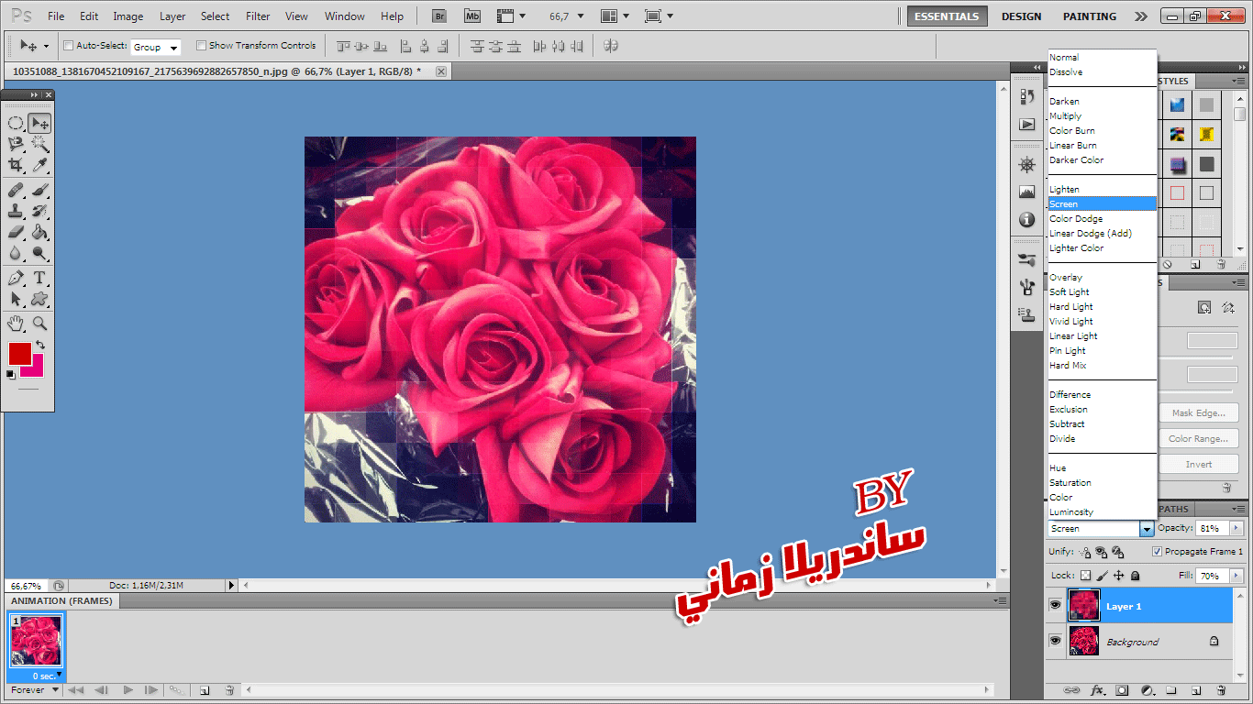This screenshot has height=704, width=1253.
Task: Switch to PAINTING workspace
Action: tap(1090, 16)
